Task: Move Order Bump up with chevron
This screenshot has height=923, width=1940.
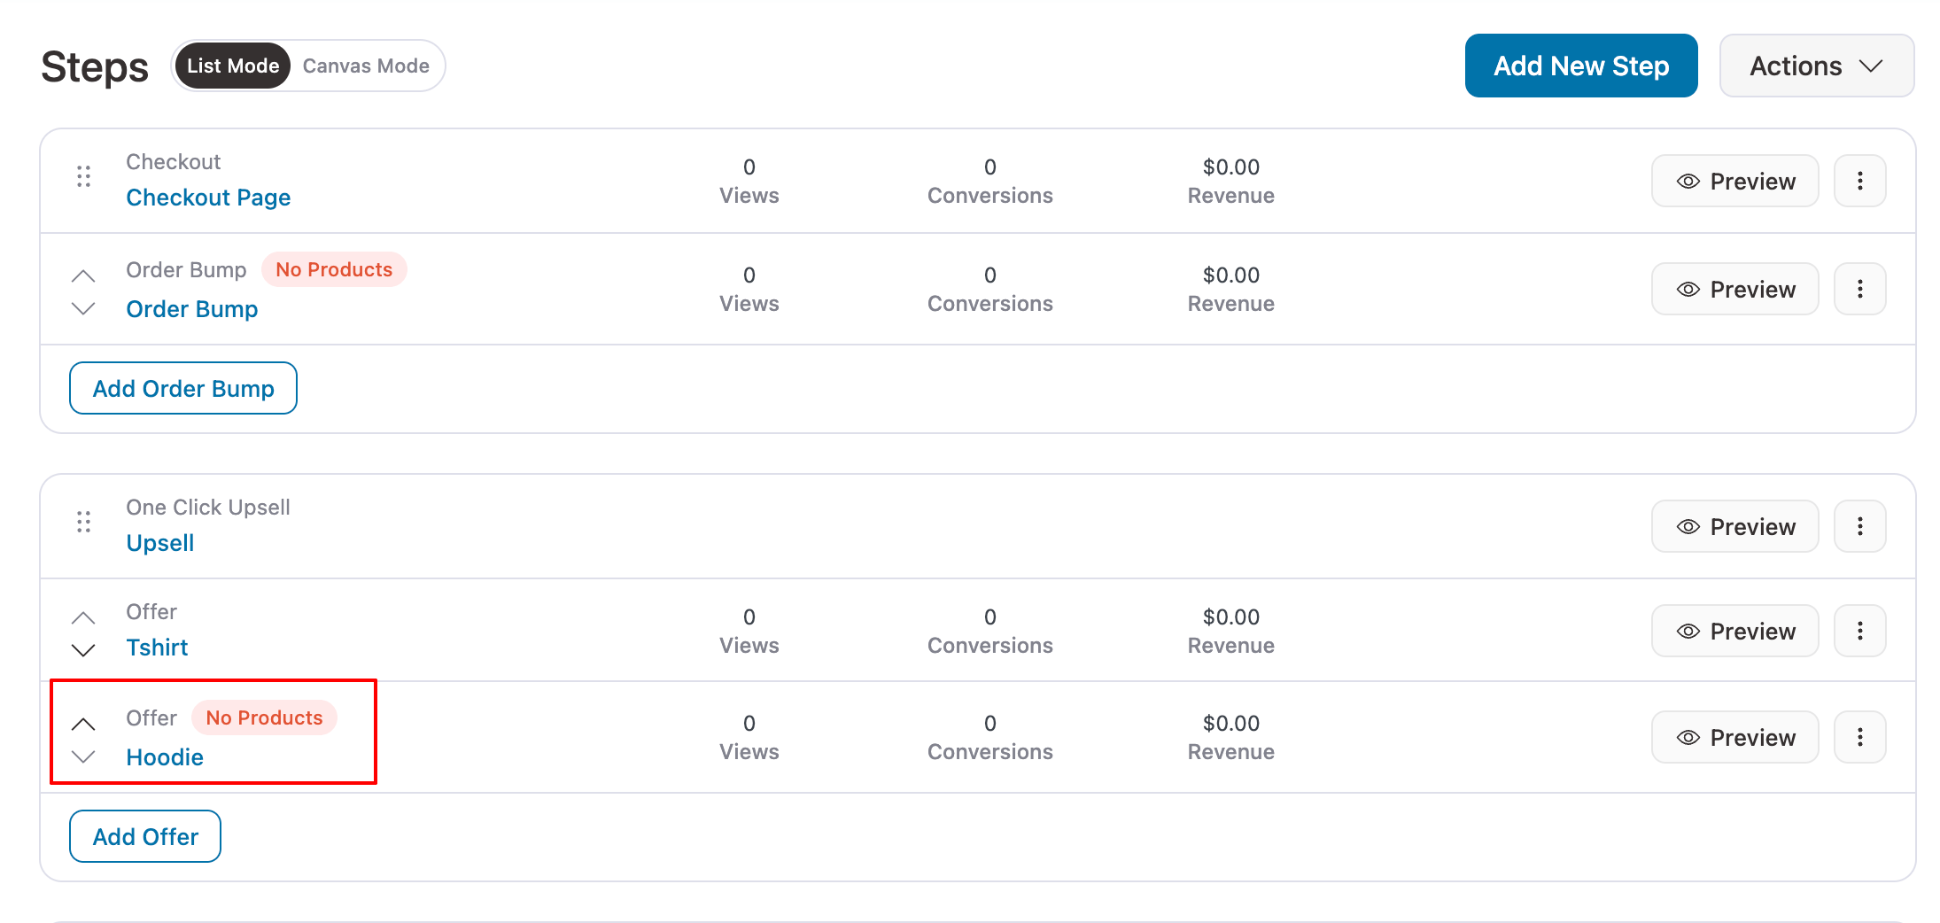Action: [x=83, y=275]
